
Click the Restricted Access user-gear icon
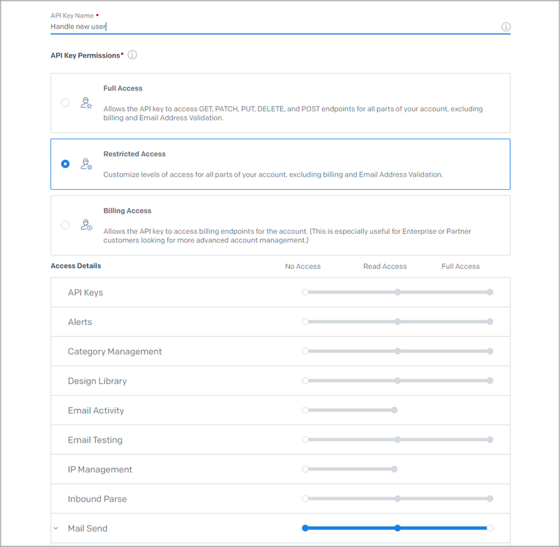tap(86, 164)
